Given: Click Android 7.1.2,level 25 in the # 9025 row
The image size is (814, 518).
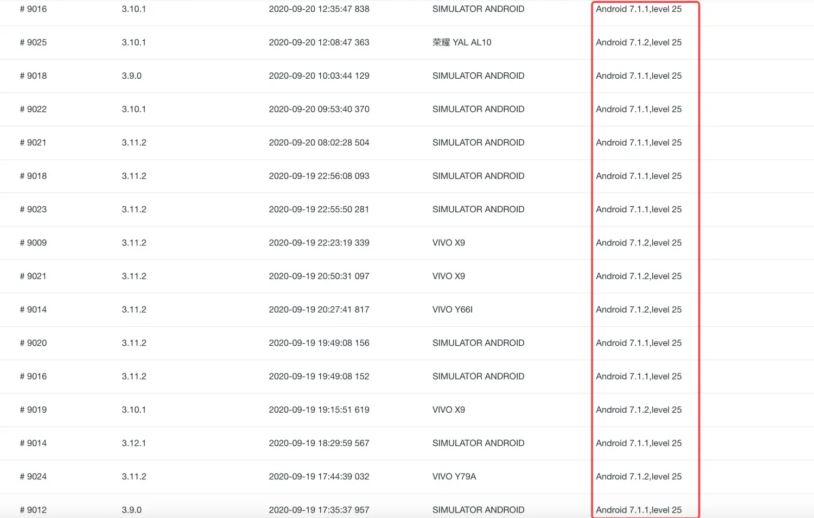Looking at the screenshot, I should pyautogui.click(x=639, y=42).
